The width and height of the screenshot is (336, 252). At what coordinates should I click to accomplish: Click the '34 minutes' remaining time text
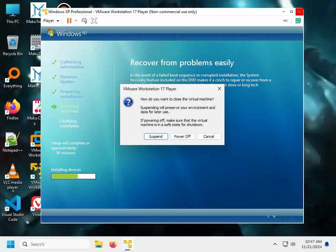point(65,153)
